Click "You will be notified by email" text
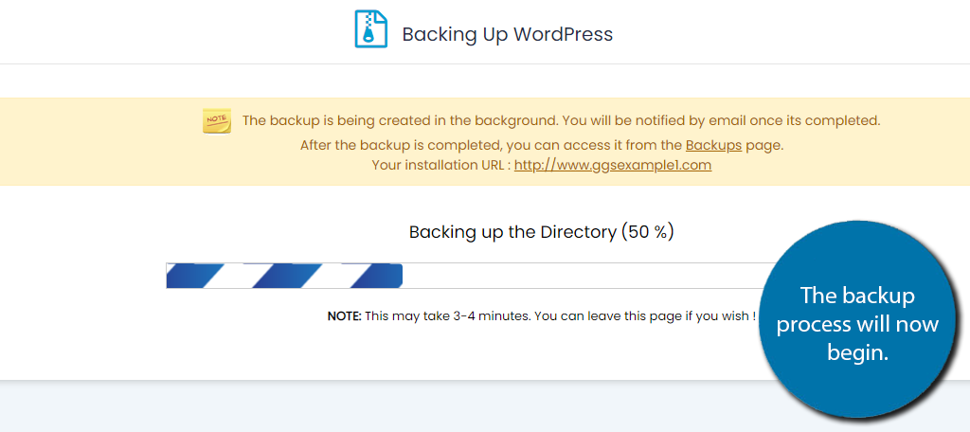970x432 pixels. click(x=720, y=120)
